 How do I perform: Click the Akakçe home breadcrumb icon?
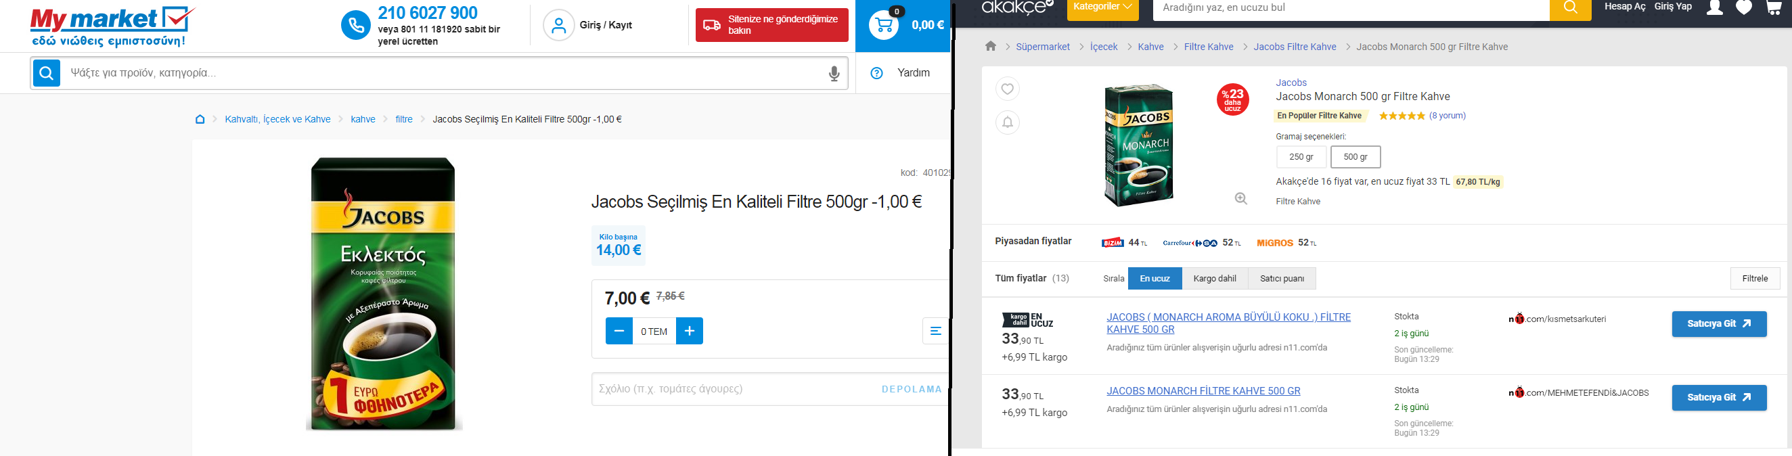(991, 46)
